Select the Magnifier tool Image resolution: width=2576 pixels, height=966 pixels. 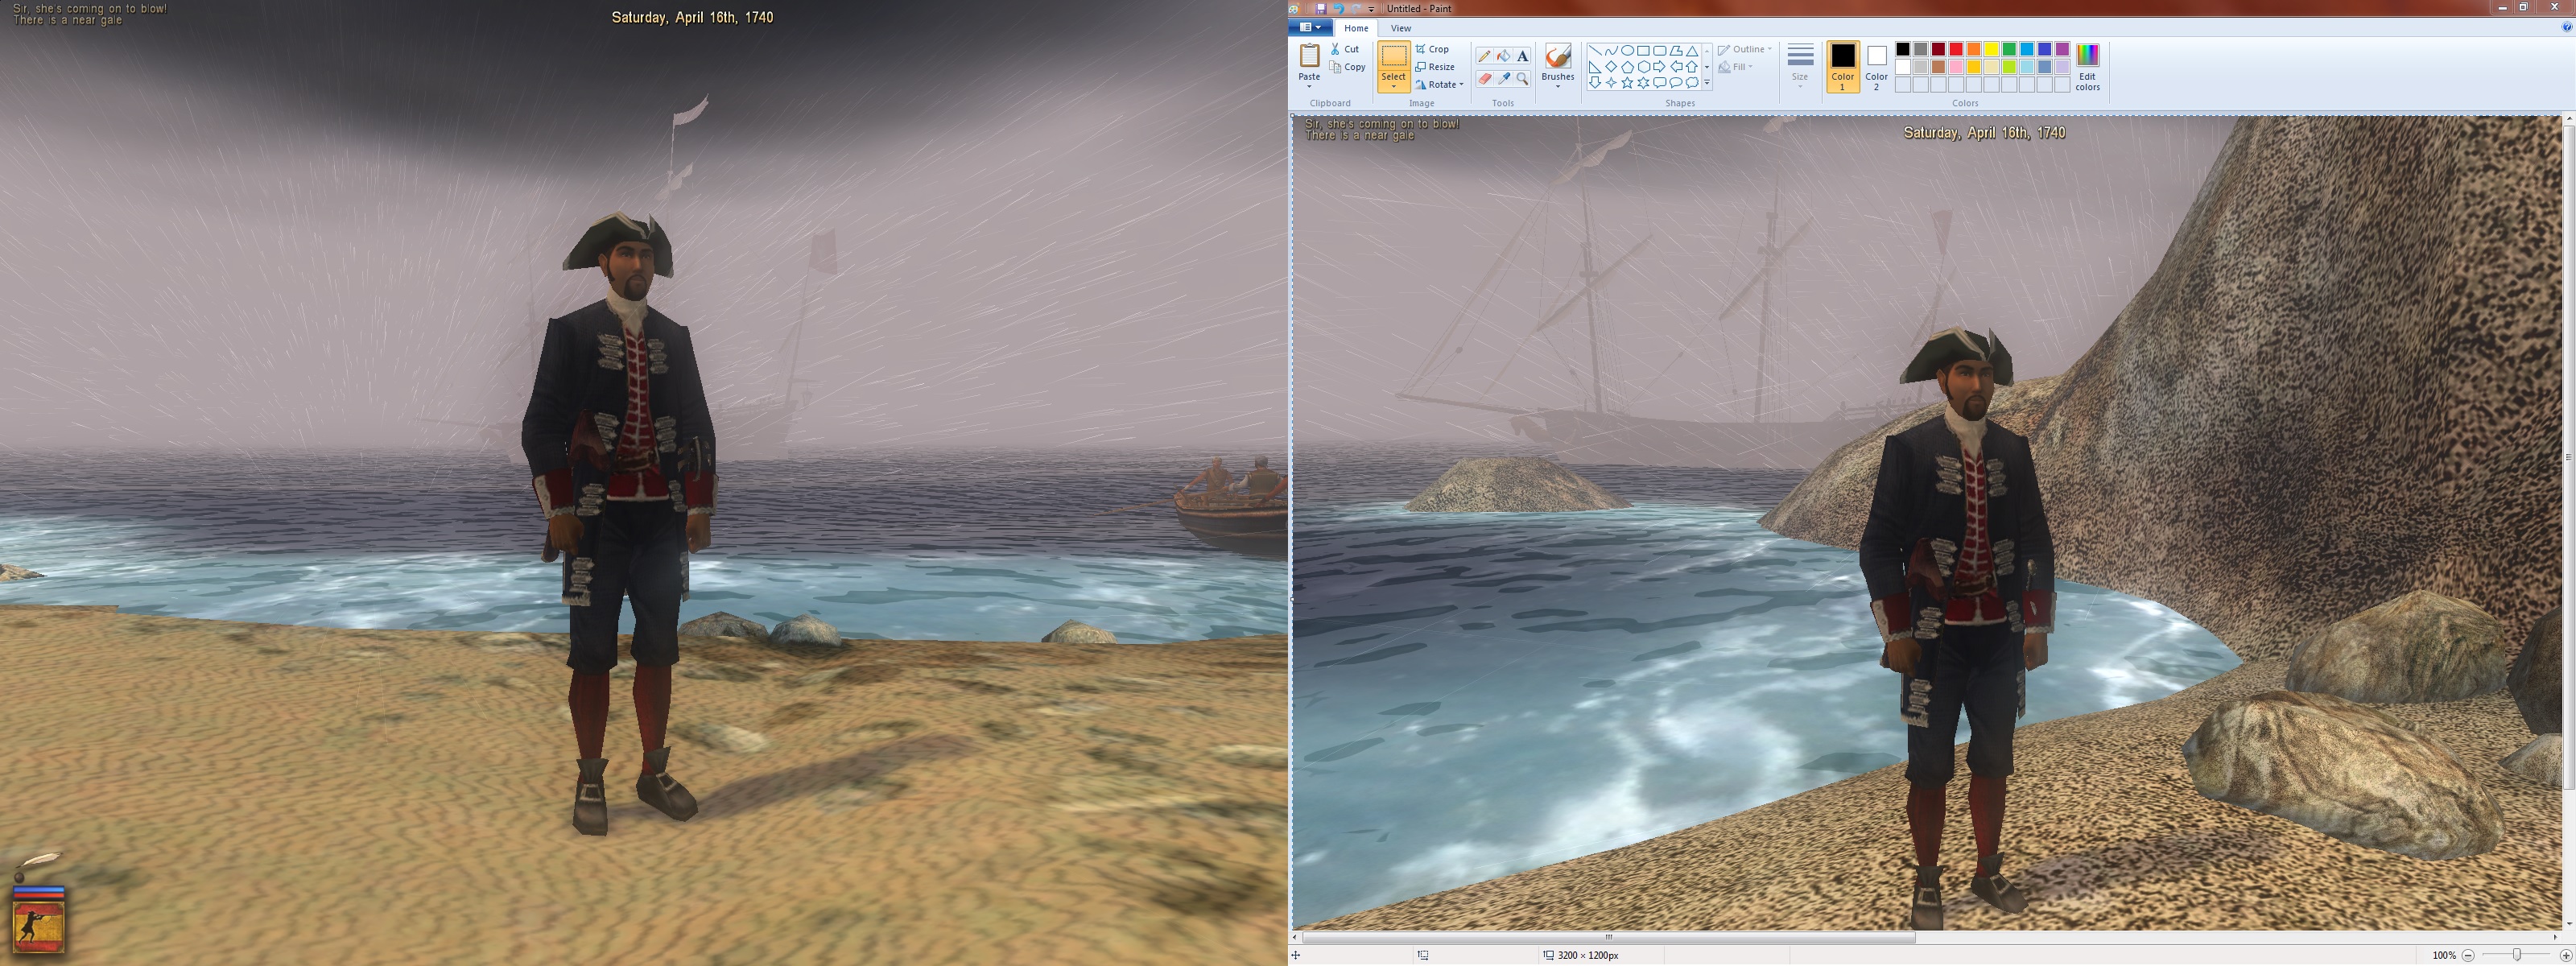(x=1522, y=78)
